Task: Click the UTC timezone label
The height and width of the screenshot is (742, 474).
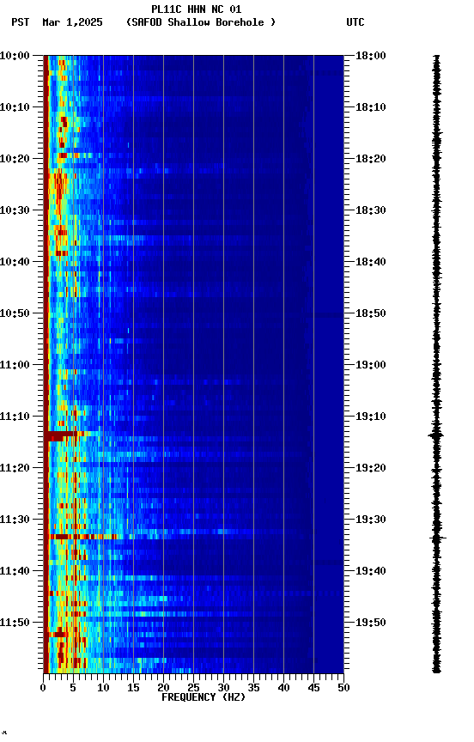Action: [355, 22]
